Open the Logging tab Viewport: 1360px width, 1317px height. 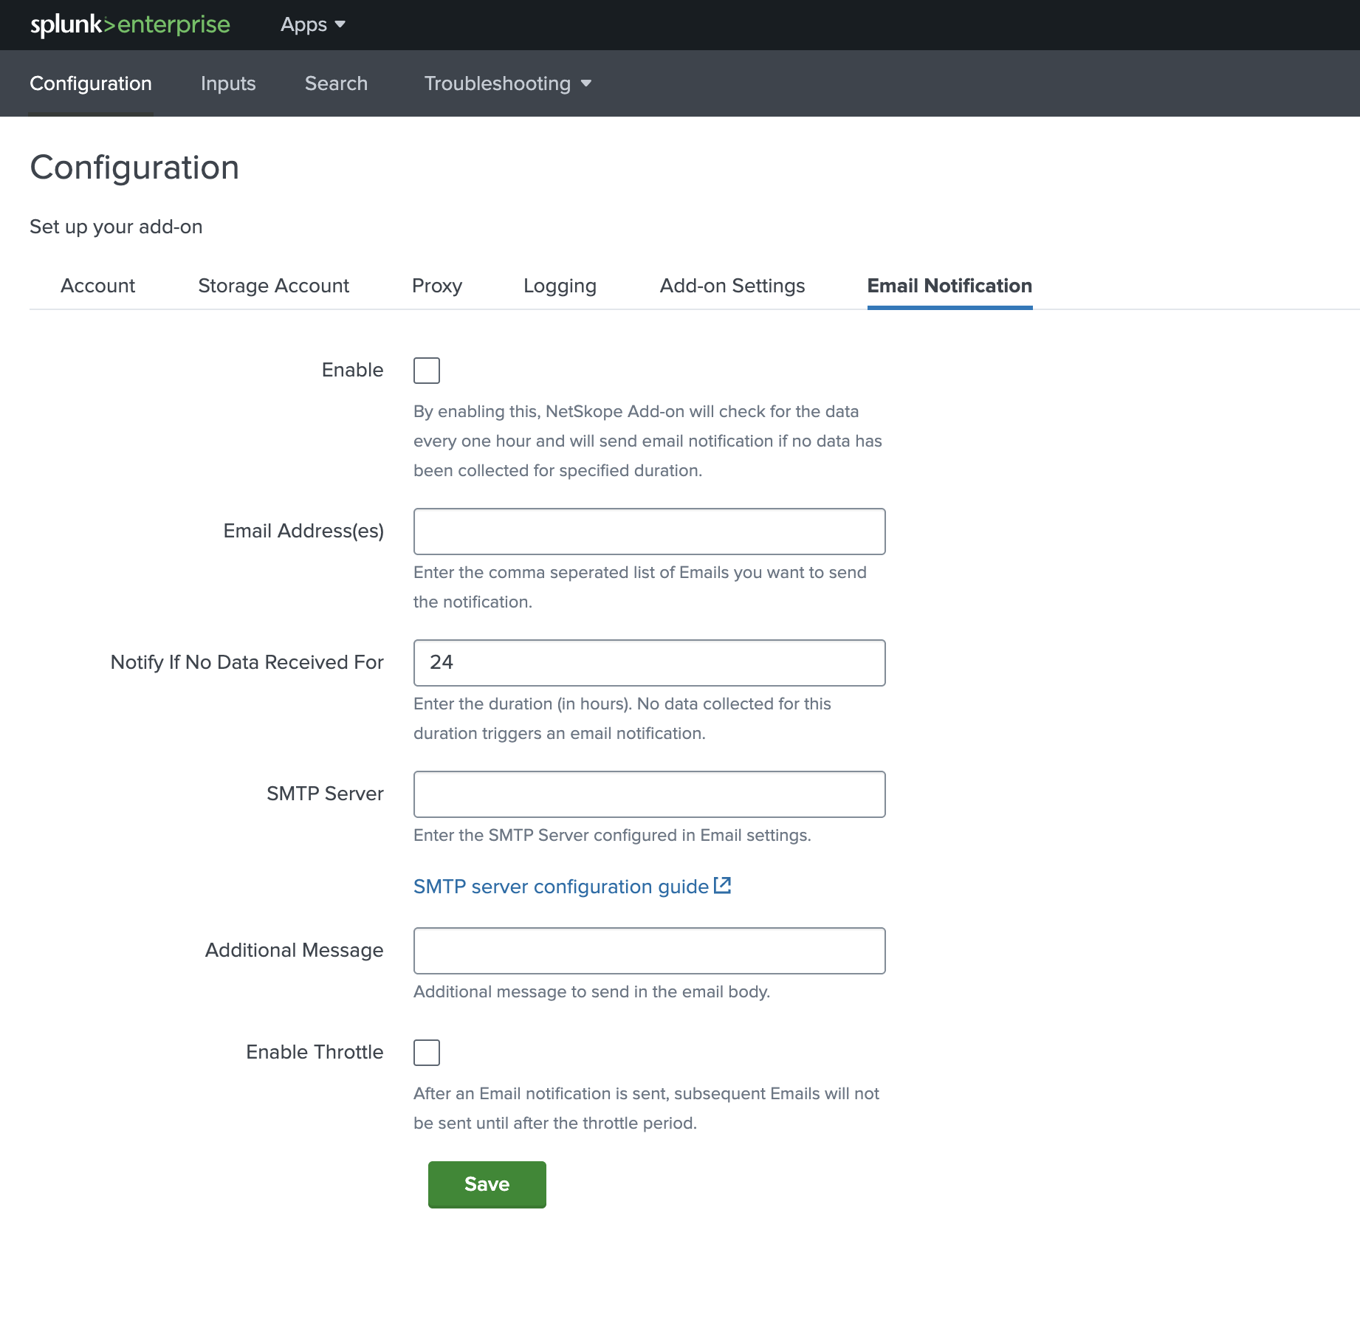pyautogui.click(x=560, y=286)
